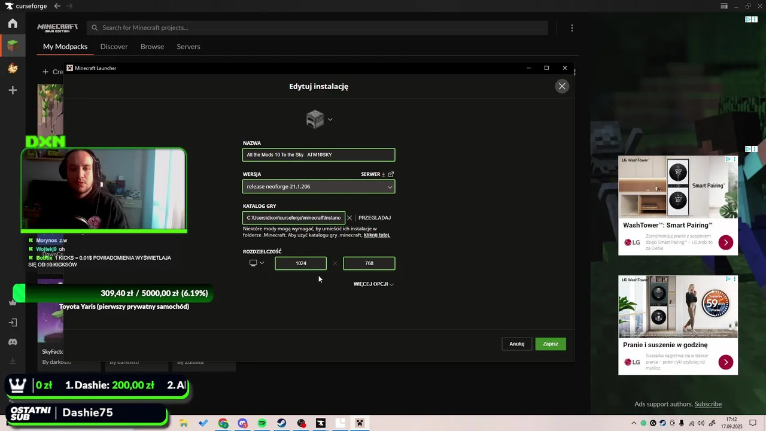Click the Search for Minecraft projects field
This screenshot has height=431, width=766.
pyautogui.click(x=317, y=28)
